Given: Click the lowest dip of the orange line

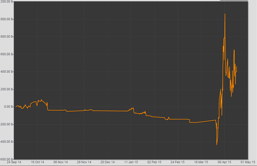Looking at the screenshot, I should (217, 145).
